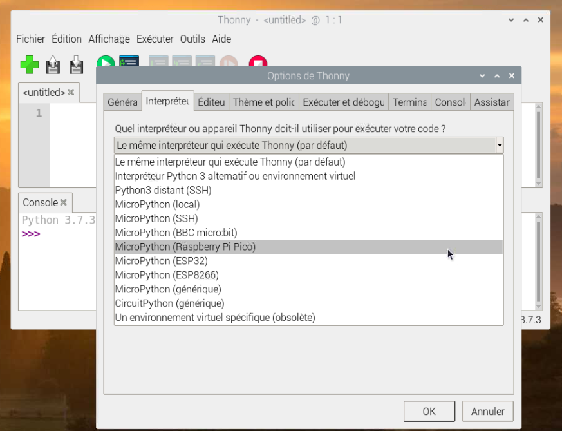
Task: Switch to the Console options tab
Action: pyautogui.click(x=451, y=102)
